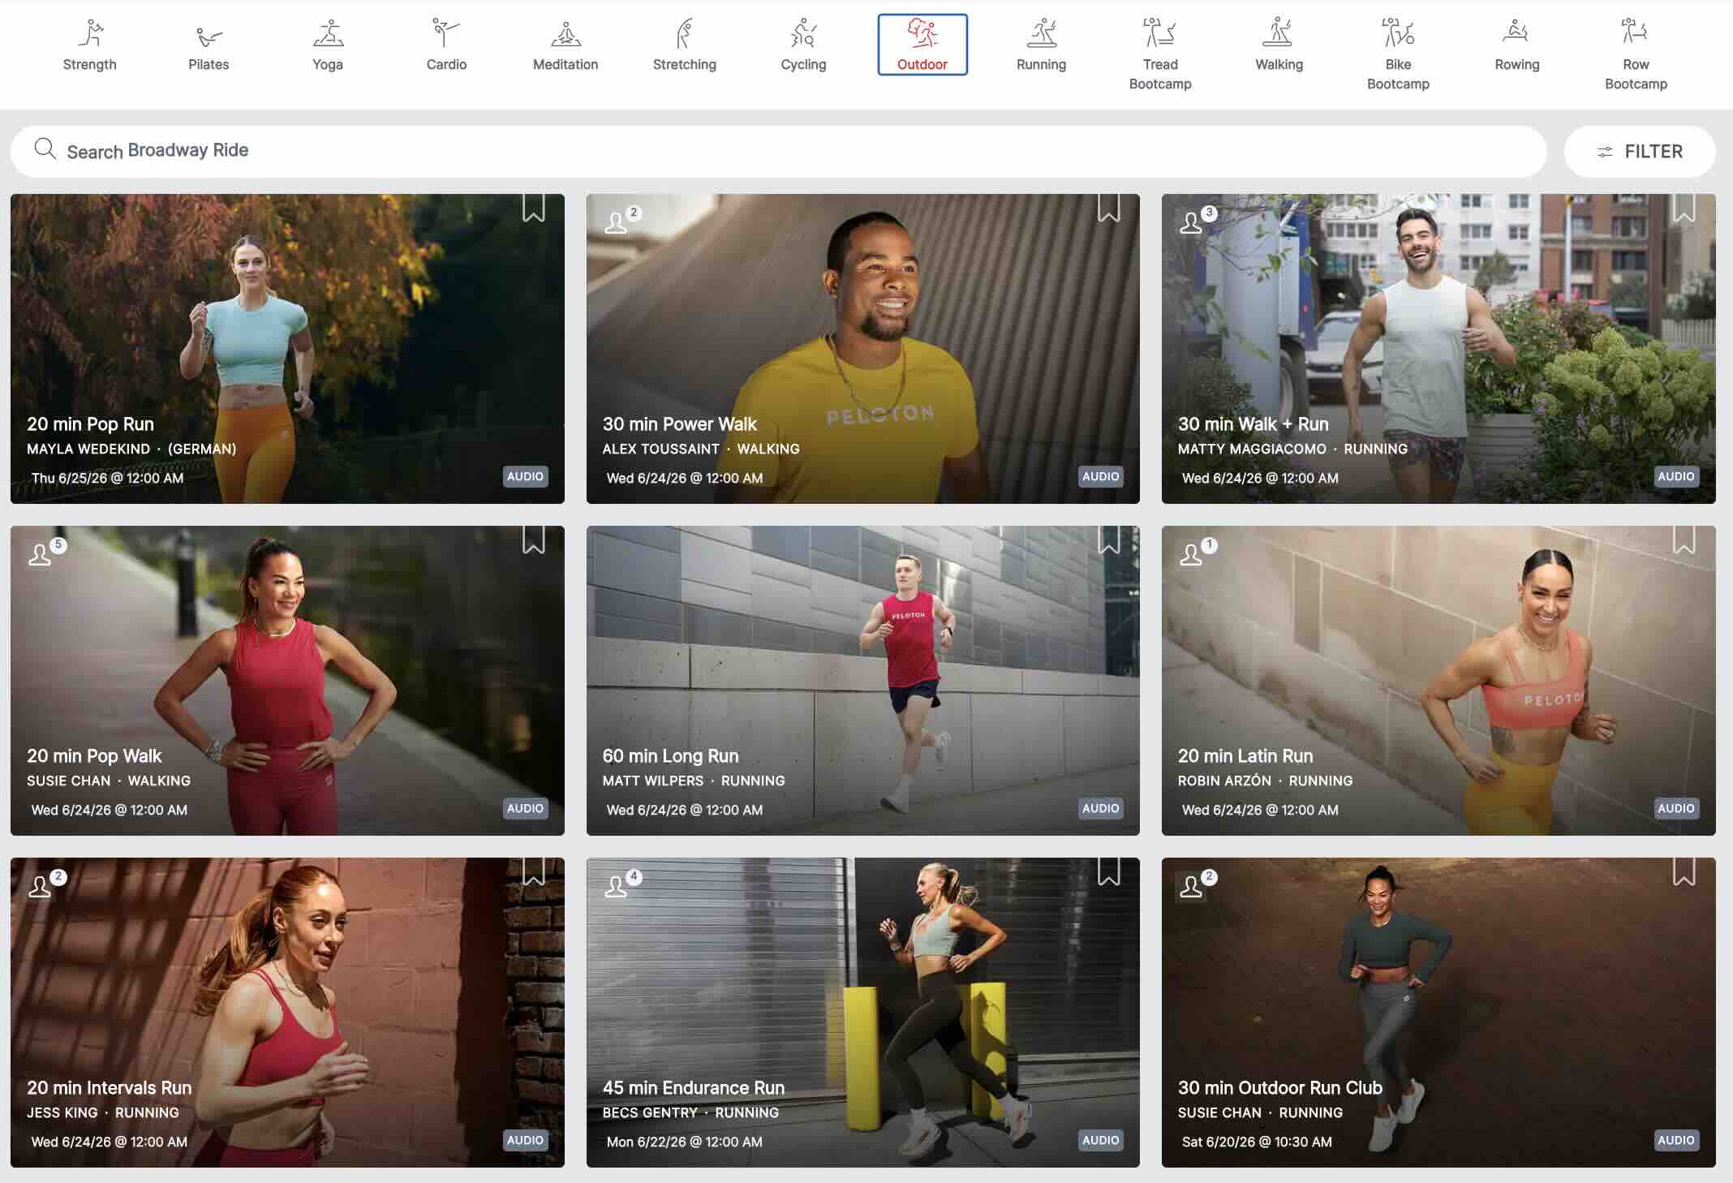Click the 30 min Walk + Run title
1733x1183 pixels.
tap(1253, 424)
